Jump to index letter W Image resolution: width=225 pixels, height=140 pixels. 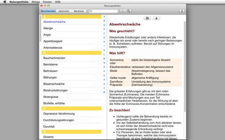pos(104,92)
